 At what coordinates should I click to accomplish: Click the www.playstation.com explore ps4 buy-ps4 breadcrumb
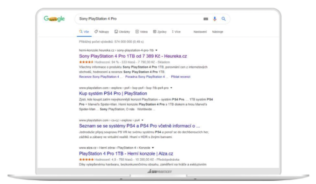(x=124, y=88)
